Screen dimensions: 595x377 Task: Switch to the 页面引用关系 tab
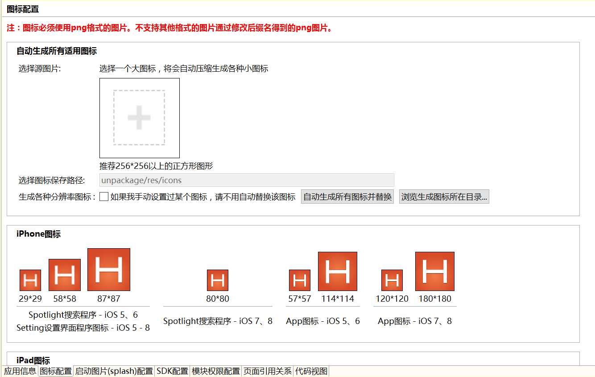[267, 370]
